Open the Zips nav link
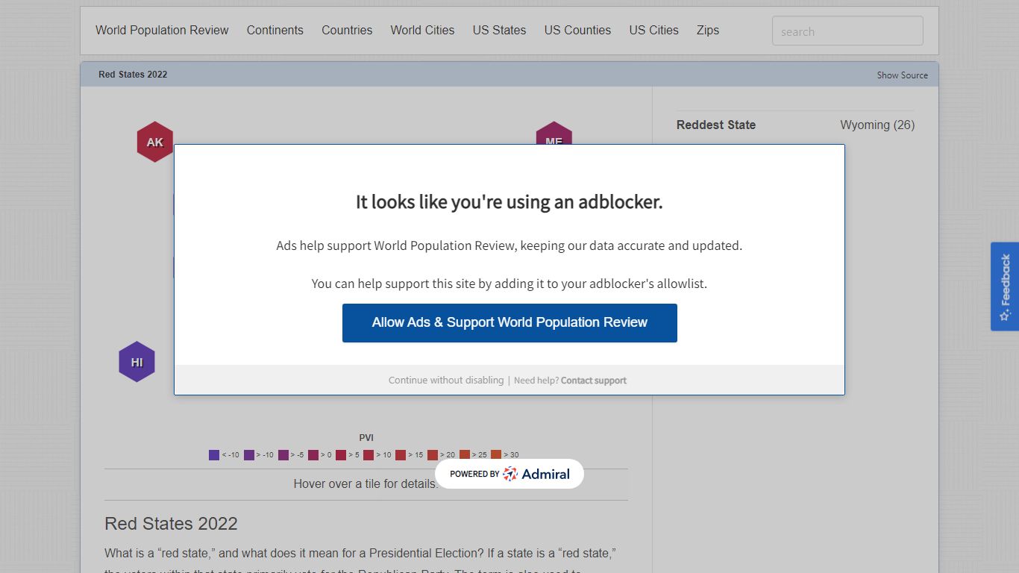The image size is (1019, 573). tap(708, 31)
